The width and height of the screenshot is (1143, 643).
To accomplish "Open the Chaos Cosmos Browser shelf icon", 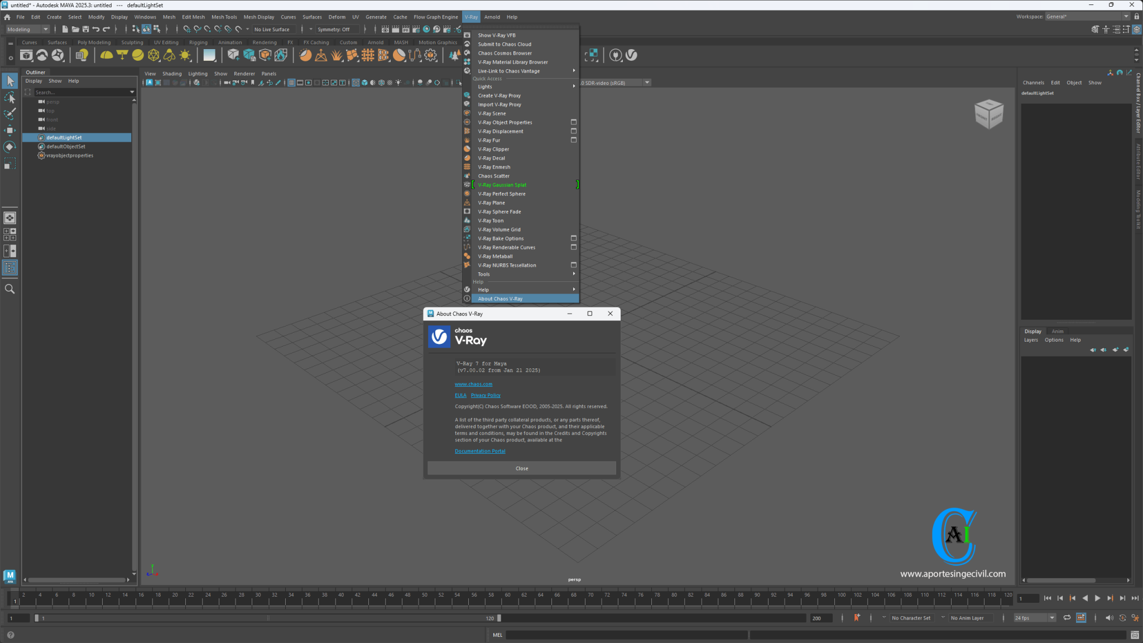I will coord(57,55).
